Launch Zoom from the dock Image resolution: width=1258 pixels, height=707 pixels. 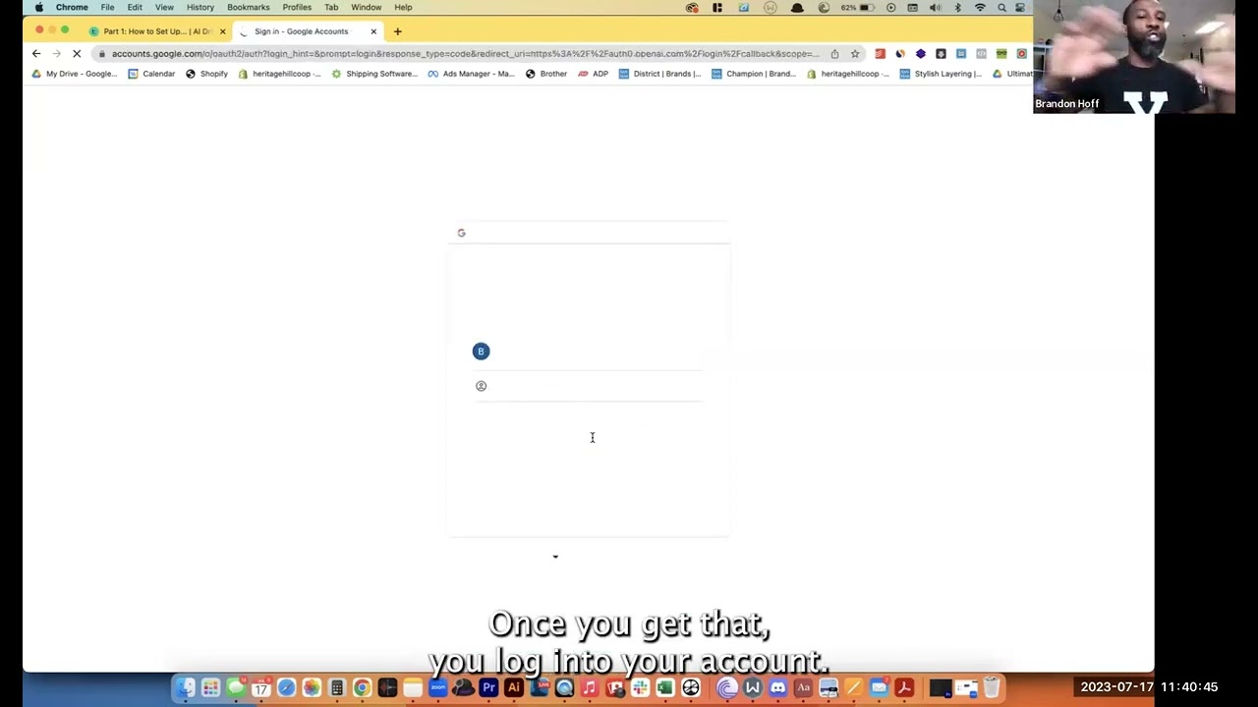pos(437,687)
